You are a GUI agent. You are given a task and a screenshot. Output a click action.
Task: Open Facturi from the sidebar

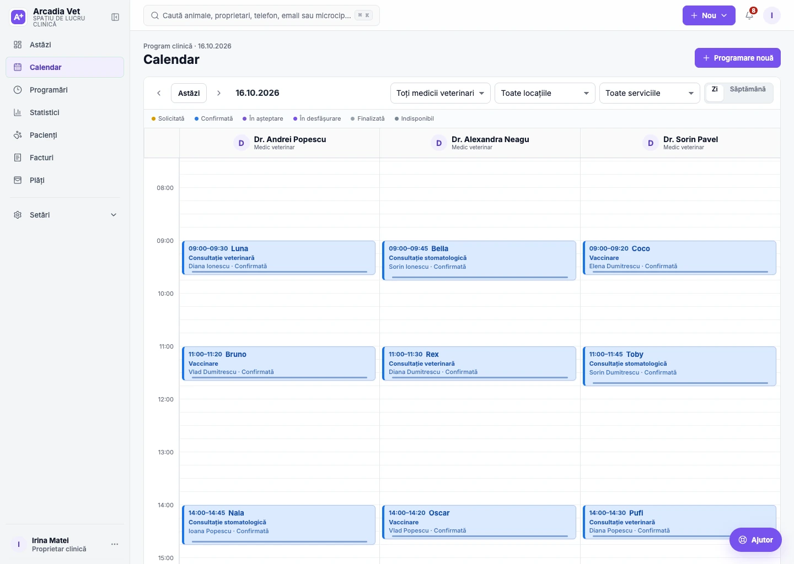65,158
